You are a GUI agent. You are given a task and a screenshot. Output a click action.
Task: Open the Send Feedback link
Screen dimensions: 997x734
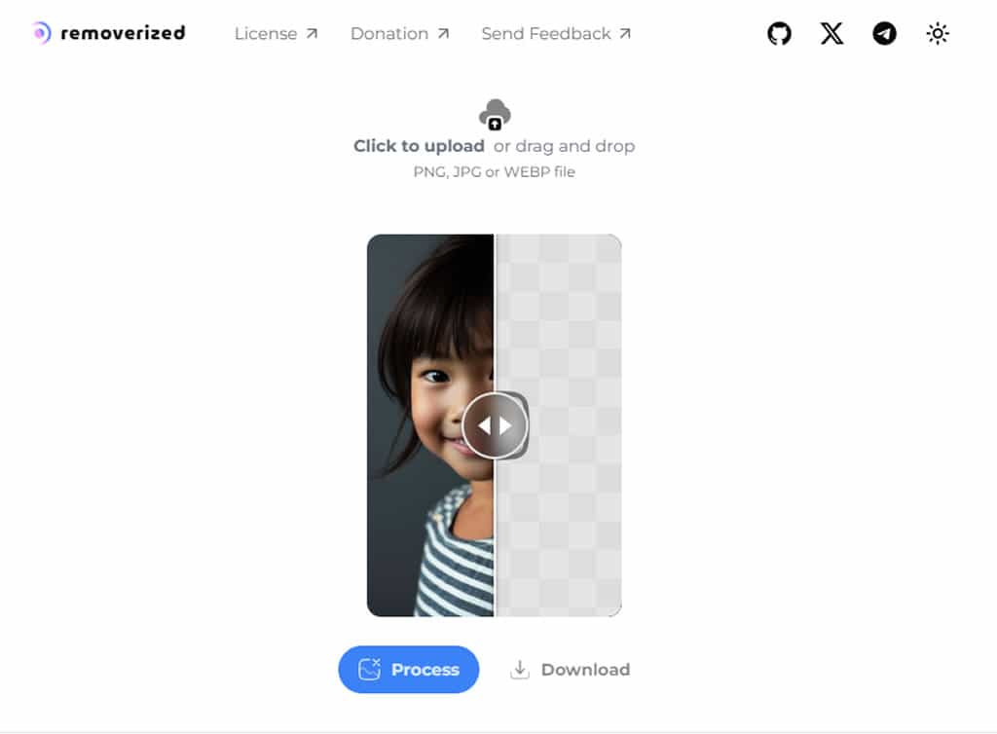(546, 34)
